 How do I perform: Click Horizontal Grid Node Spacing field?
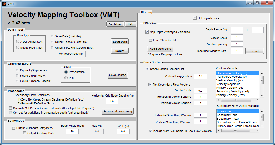[112, 101]
